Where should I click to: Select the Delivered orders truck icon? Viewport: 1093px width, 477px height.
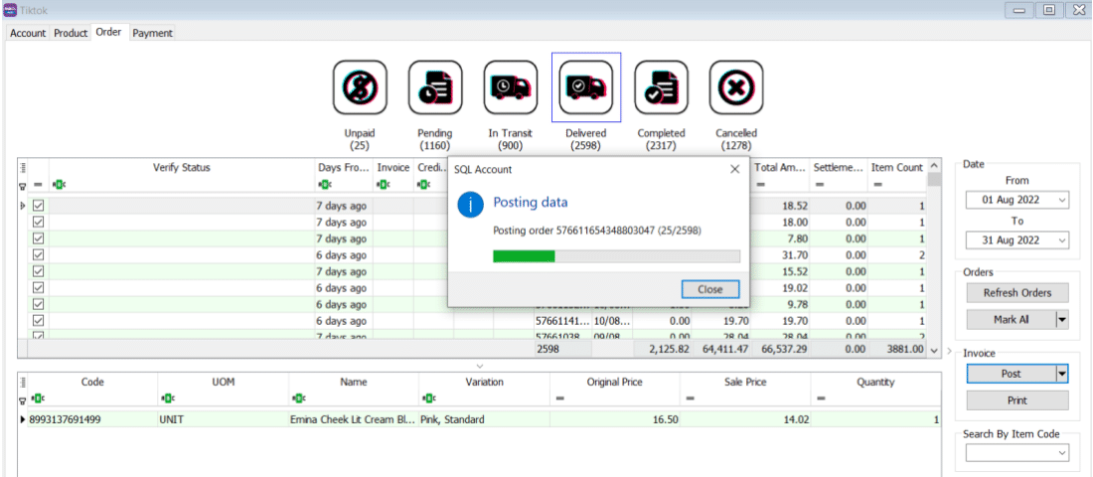[x=585, y=86]
